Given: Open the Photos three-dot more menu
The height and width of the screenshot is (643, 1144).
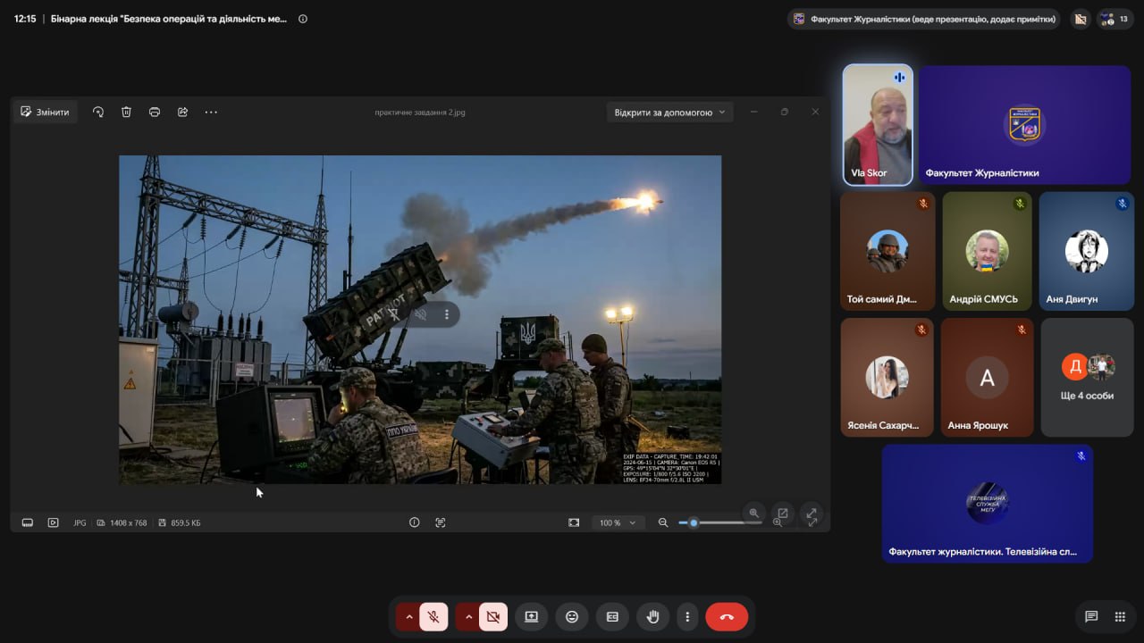Looking at the screenshot, I should (211, 112).
